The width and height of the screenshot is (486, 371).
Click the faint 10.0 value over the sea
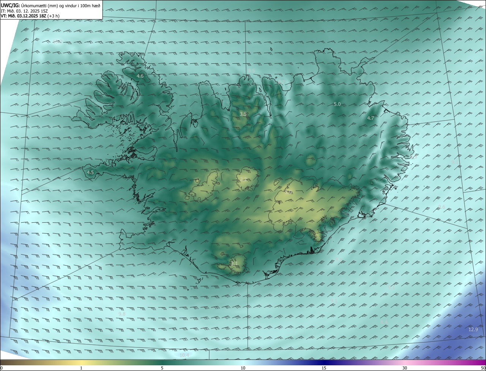pos(57,42)
